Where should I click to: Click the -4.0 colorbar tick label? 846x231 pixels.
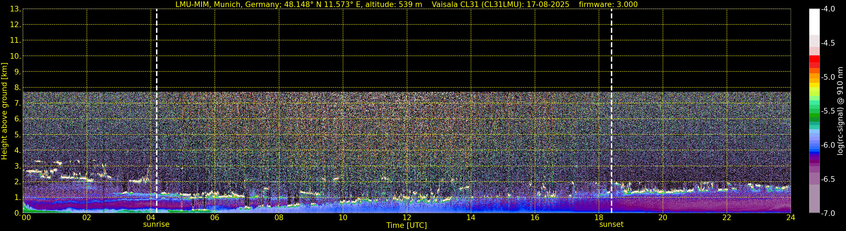tap(827, 9)
